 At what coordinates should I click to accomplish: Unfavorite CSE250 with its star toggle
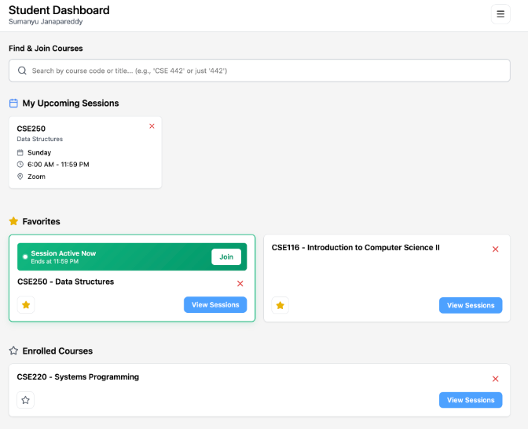26,305
